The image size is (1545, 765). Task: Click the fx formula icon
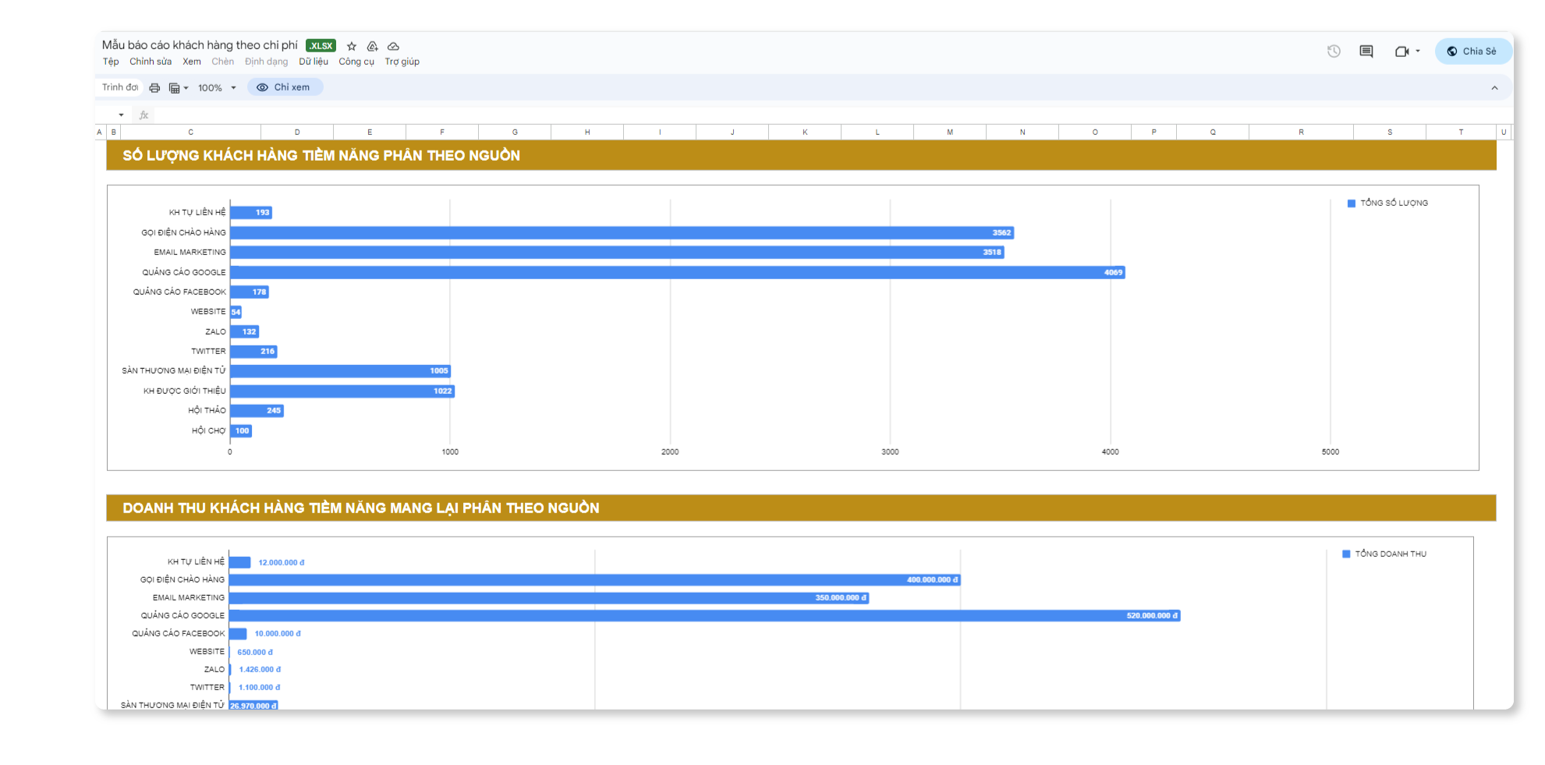[144, 115]
